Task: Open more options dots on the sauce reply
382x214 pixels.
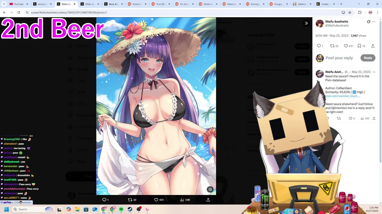Action: [x=374, y=72]
